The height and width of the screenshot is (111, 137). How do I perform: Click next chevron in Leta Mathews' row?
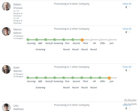pyautogui.click(x=129, y=108)
